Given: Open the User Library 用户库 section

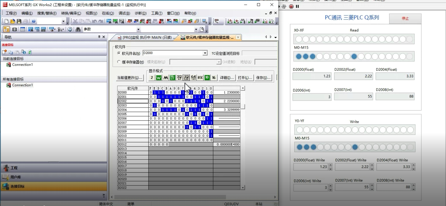Looking at the screenshot, I should [x=54, y=177].
